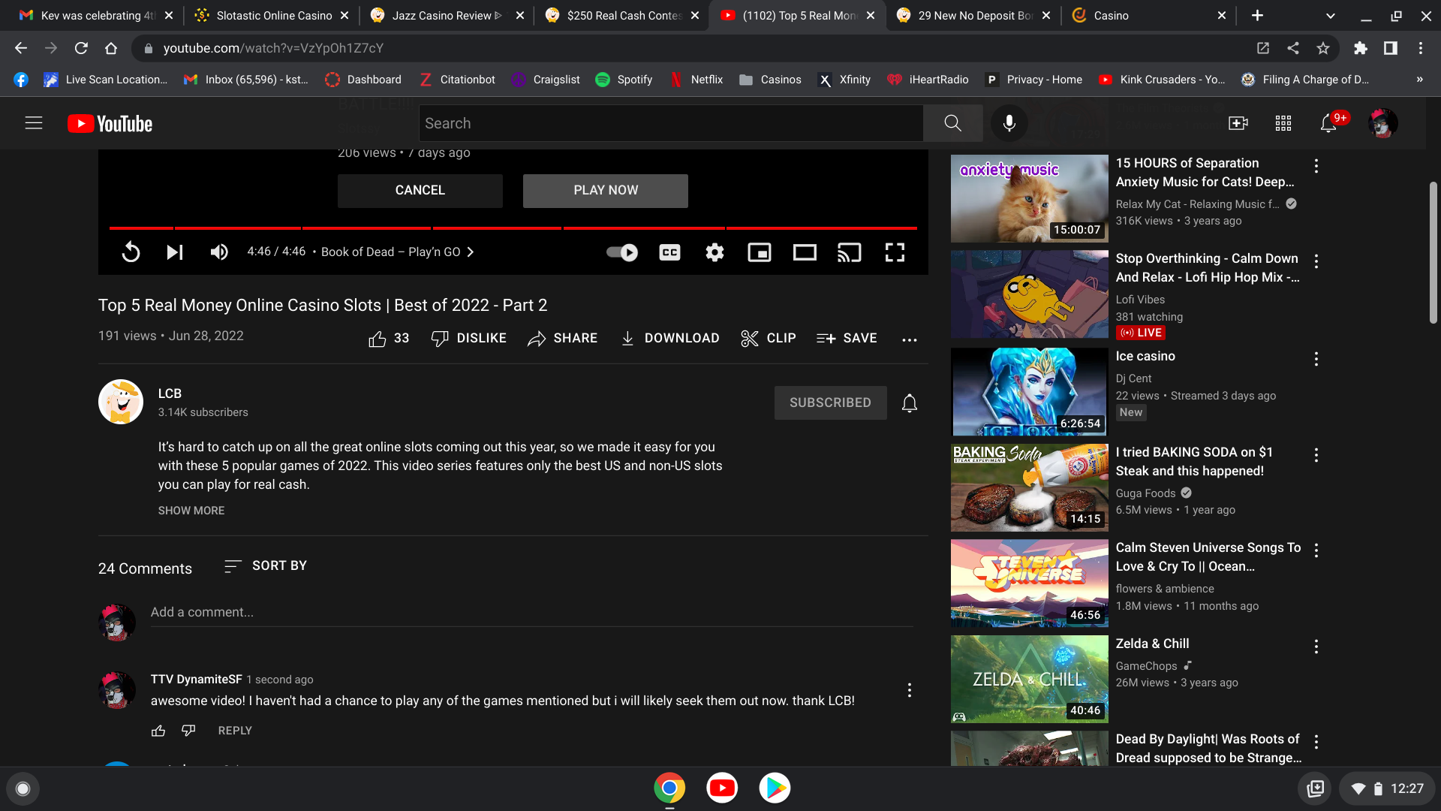Screen dimensions: 1441x811
Task: Replay the video with the replay icon
Action: coord(131,252)
